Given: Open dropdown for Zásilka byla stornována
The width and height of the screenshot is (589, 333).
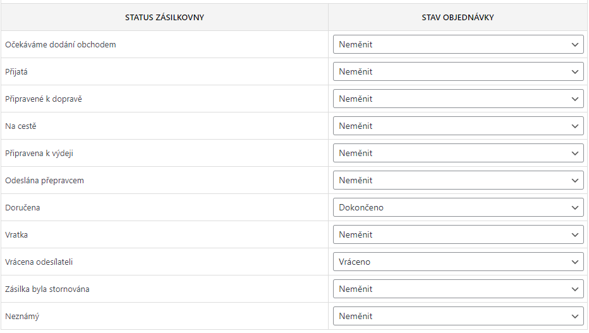Looking at the screenshot, I should pos(458,289).
